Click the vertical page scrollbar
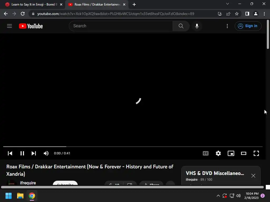The width and height of the screenshot is (270, 202). 268,34
